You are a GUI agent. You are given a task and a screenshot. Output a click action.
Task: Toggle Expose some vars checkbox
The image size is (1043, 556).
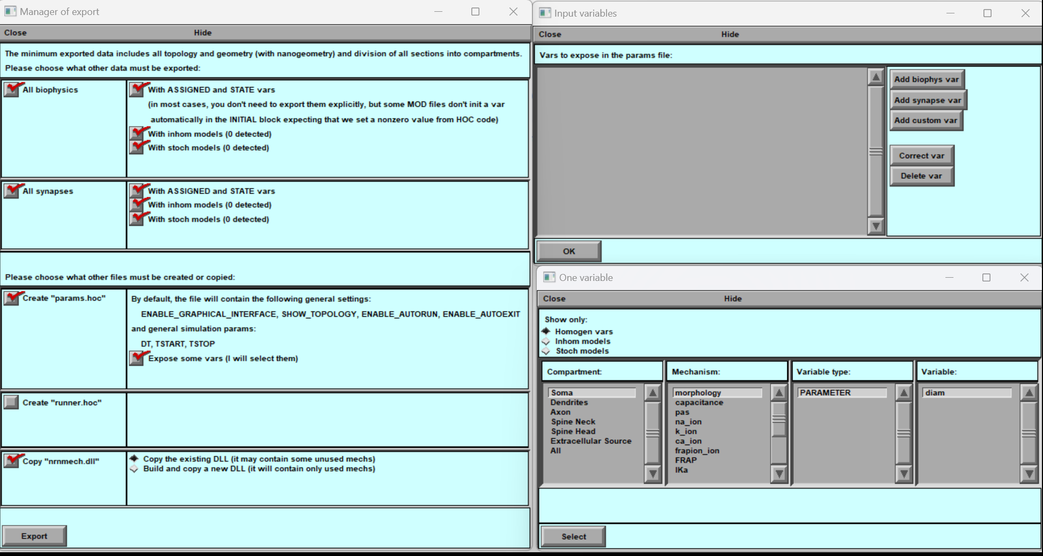tap(137, 358)
